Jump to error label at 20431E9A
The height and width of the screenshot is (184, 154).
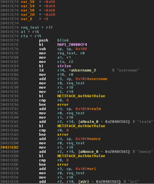click(x=63, y=105)
